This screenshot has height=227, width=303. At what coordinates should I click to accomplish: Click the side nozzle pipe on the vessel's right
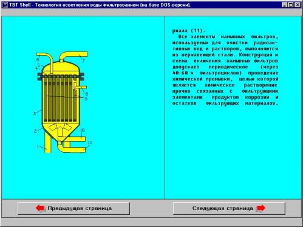tap(80, 87)
